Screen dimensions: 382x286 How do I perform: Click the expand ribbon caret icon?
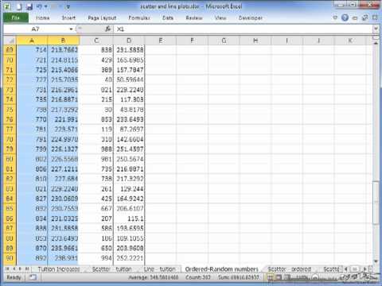[x=335, y=17]
